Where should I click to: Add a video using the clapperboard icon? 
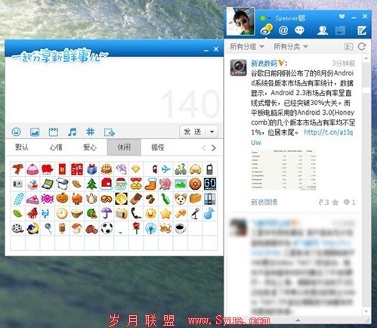[53, 132]
